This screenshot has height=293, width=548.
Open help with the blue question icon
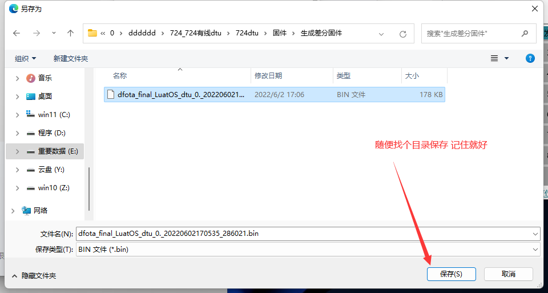(x=530, y=58)
